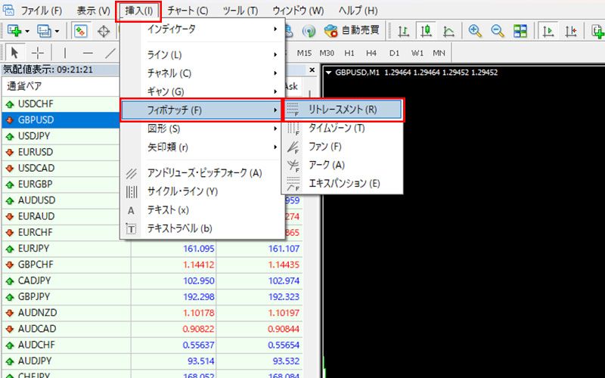Select the trendline drawing tool
This screenshot has height=378, width=605.
point(110,53)
